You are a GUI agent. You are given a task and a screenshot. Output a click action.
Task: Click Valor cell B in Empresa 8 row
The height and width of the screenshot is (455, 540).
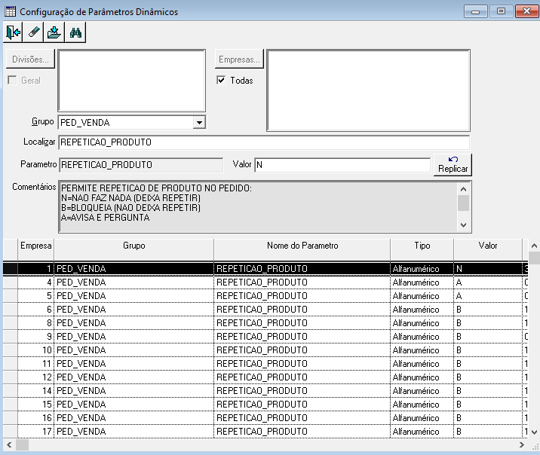(x=488, y=323)
